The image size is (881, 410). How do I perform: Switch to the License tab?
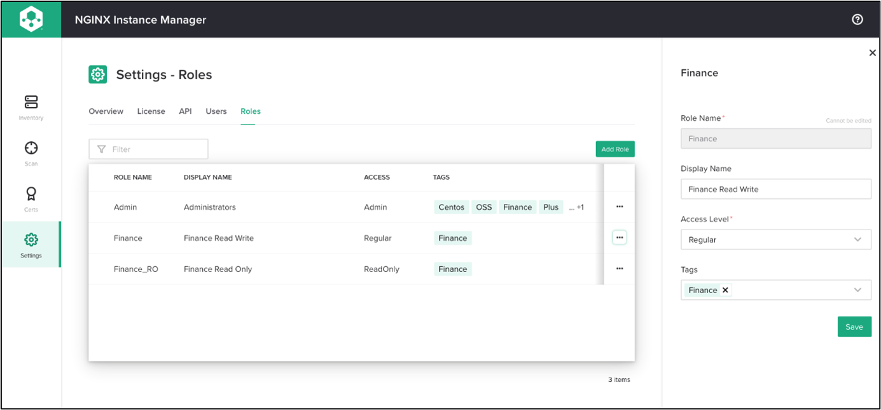click(x=151, y=111)
